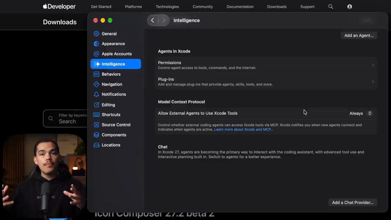Image resolution: width=391 pixels, height=220 pixels.
Task: Click the Shortcuts keyboard icon
Action: (97, 115)
